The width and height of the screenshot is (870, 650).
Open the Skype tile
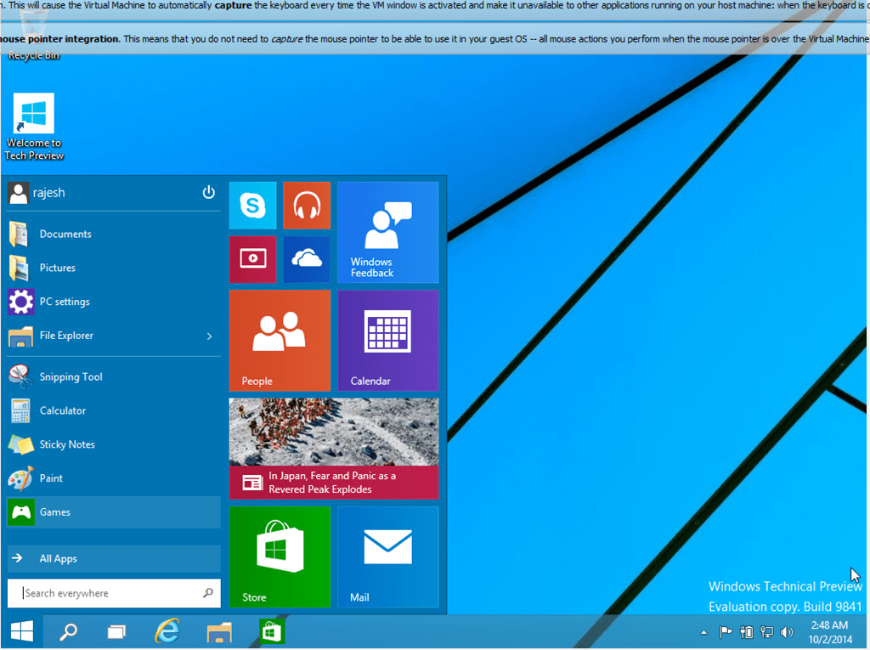[x=252, y=206]
